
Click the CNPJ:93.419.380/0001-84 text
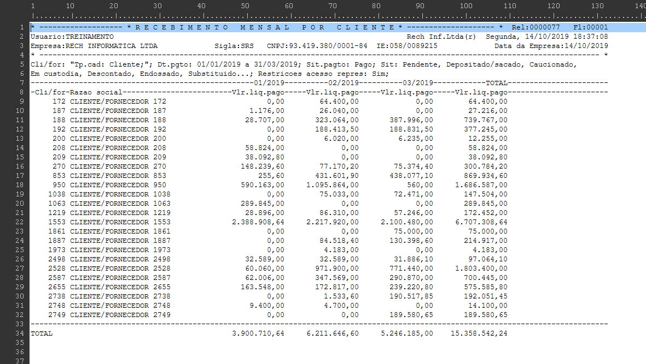point(317,46)
